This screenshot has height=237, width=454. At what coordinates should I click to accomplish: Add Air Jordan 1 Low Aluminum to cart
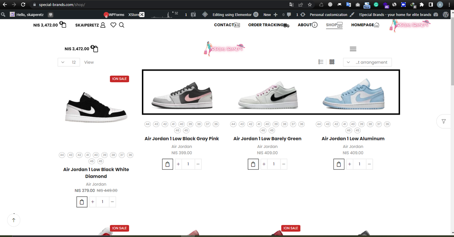(x=339, y=164)
